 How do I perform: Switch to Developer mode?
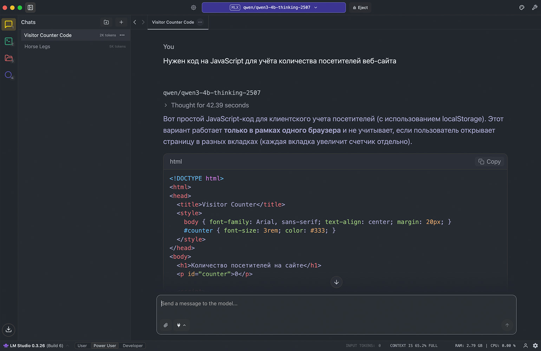132,346
